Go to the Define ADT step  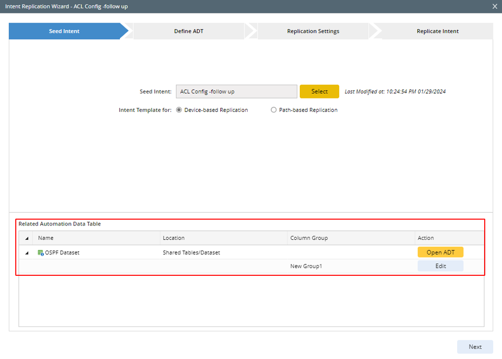pyautogui.click(x=188, y=31)
